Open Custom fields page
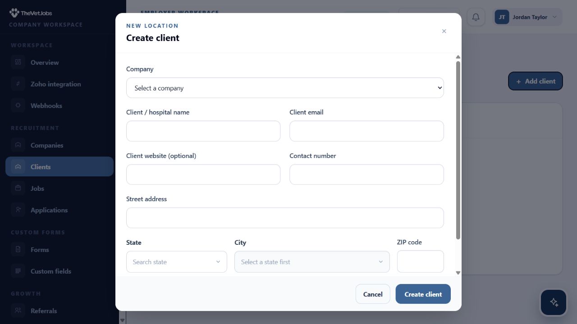This screenshot has height=324, width=577. pos(60,271)
